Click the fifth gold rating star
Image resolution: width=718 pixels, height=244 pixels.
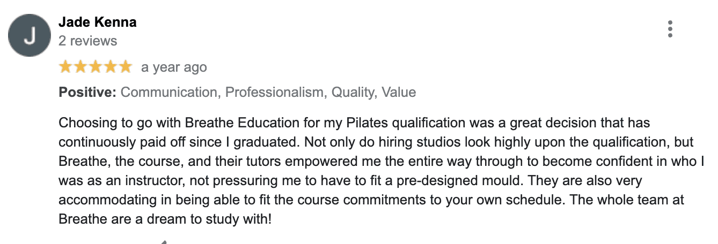(x=125, y=67)
